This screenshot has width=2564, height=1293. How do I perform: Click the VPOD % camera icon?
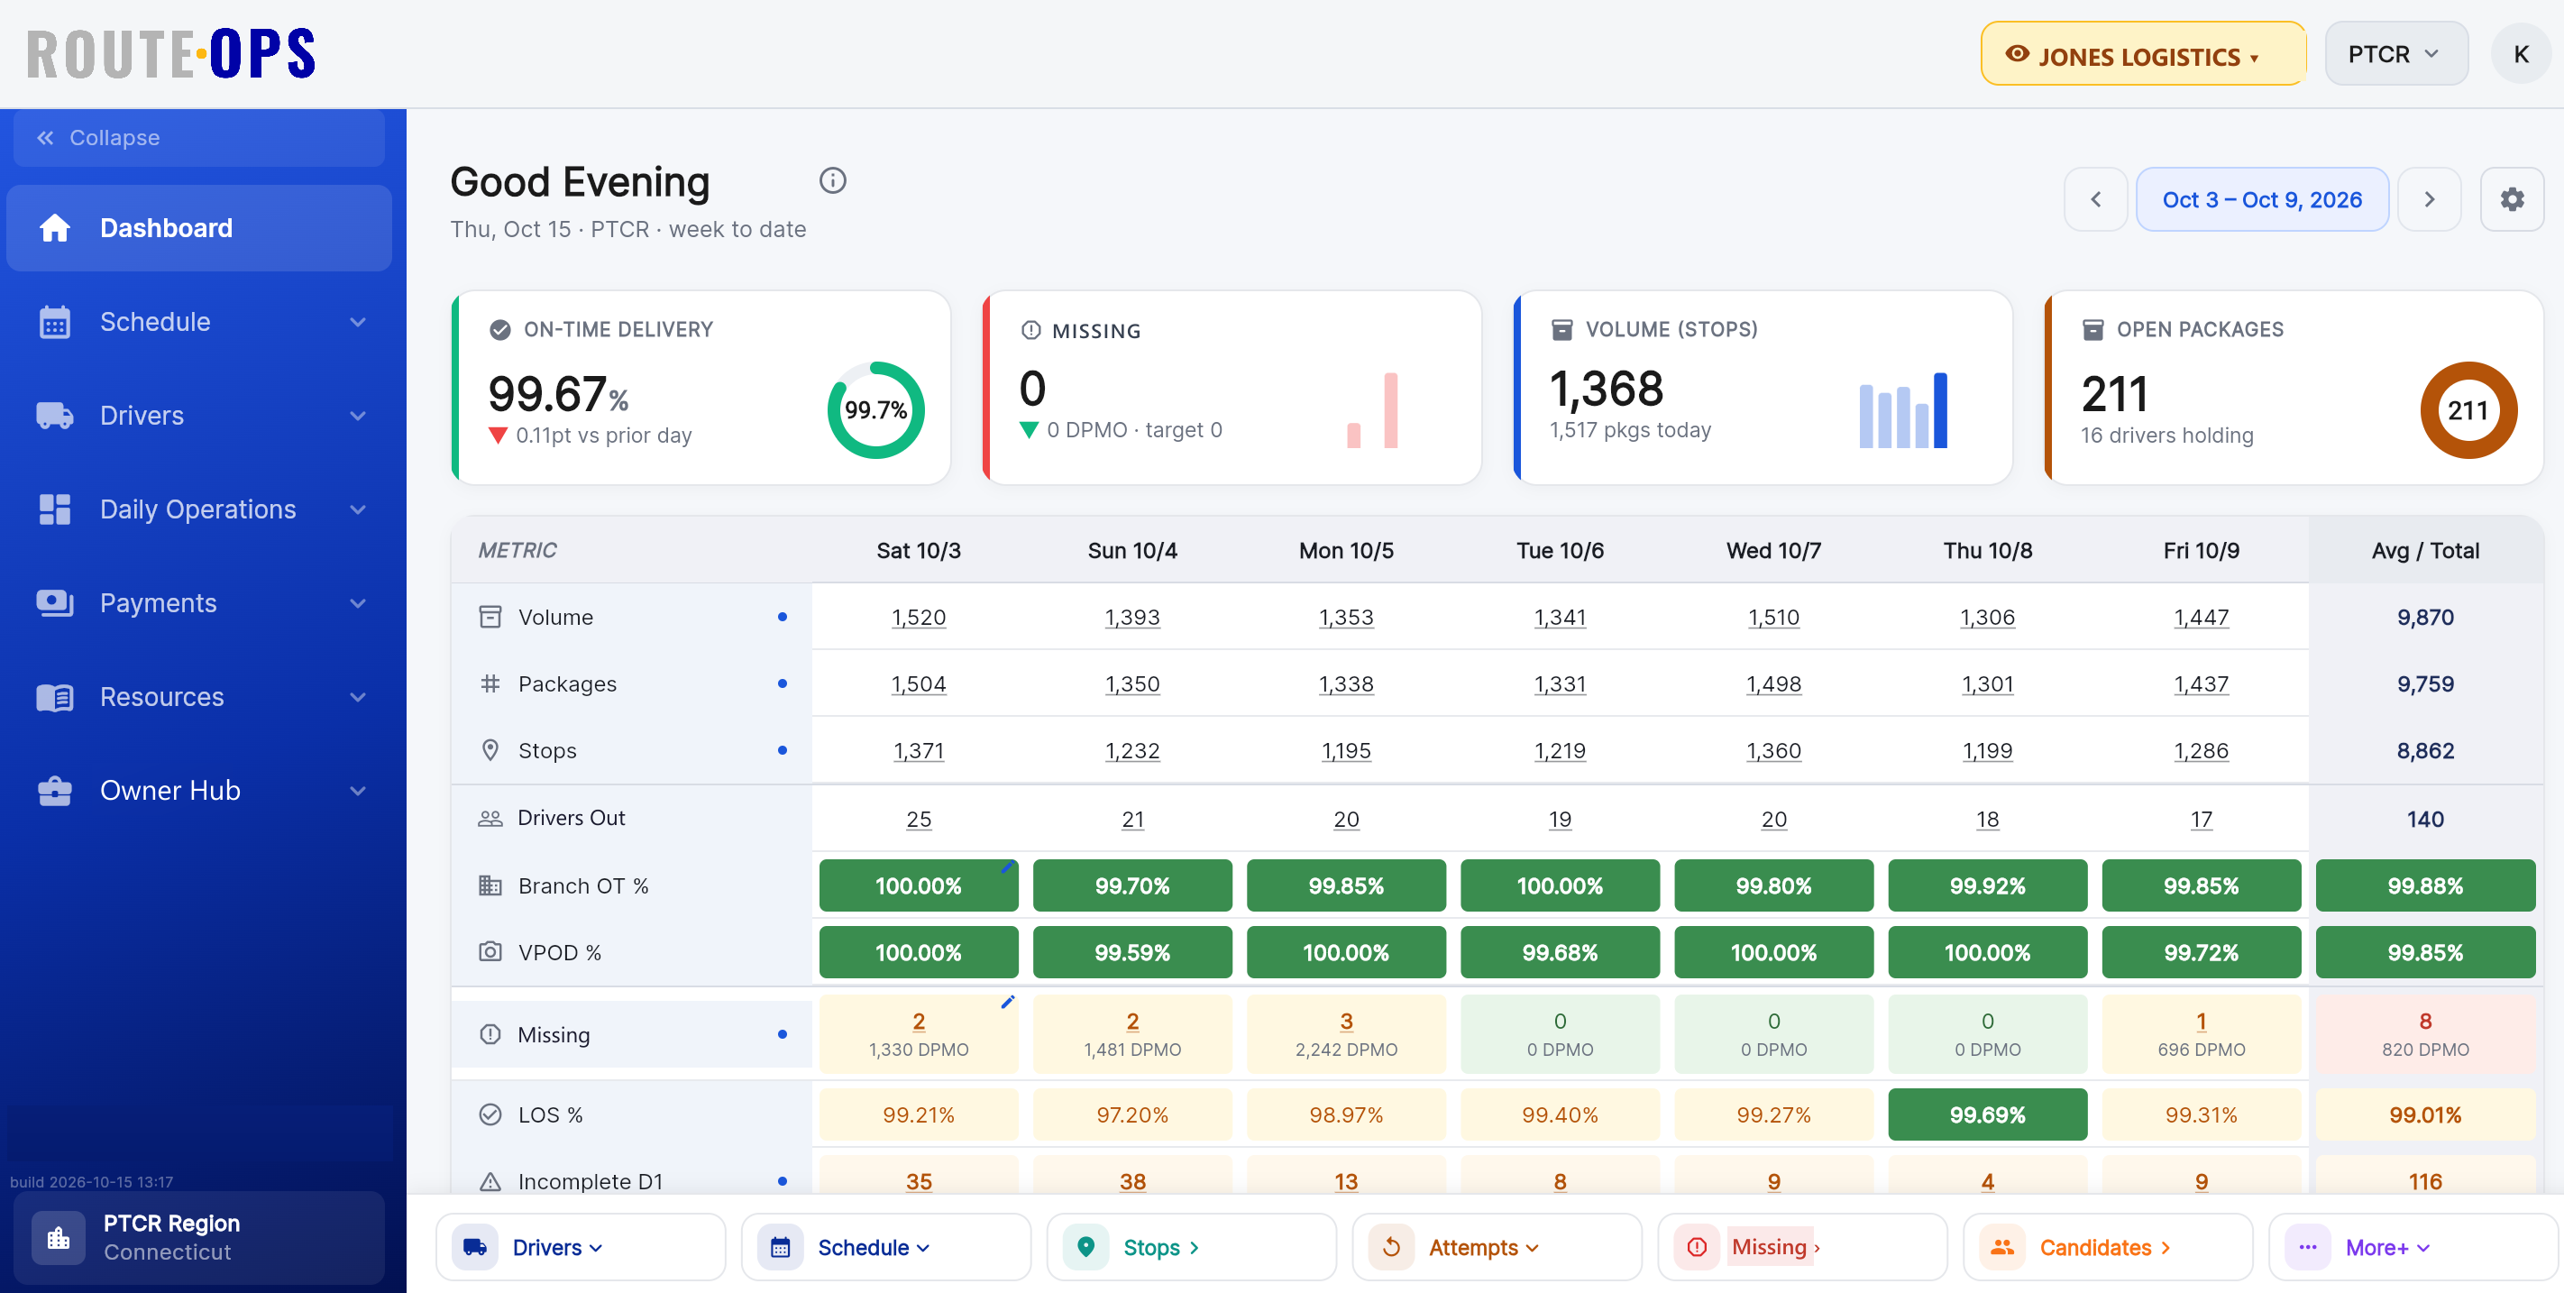pos(490,952)
